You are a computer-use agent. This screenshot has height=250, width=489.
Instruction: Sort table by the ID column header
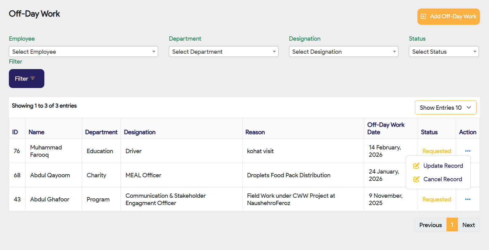pos(15,132)
